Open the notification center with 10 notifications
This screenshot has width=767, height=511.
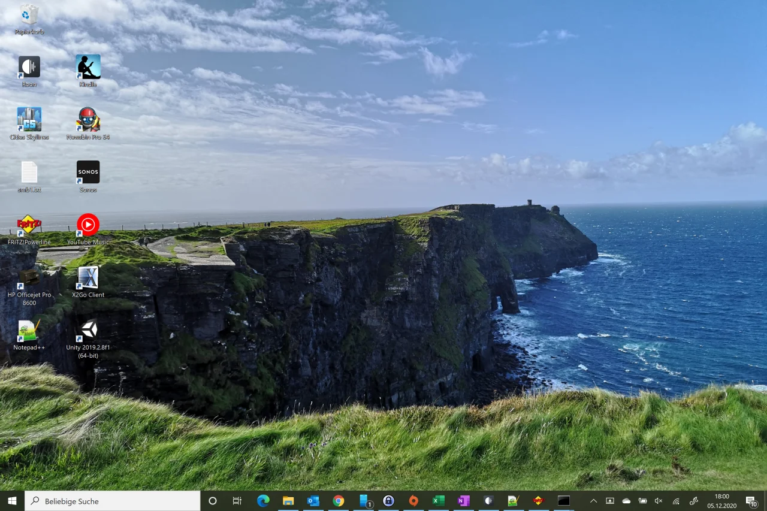751,501
